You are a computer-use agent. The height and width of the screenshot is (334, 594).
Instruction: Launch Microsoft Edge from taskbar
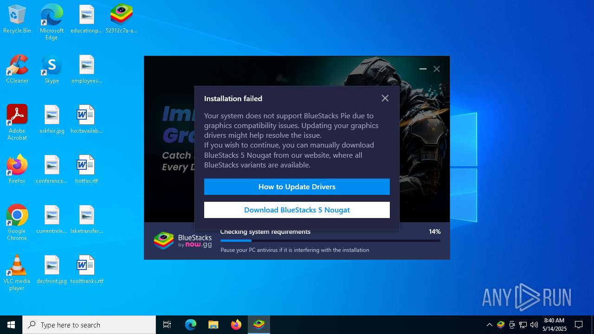(x=191, y=325)
